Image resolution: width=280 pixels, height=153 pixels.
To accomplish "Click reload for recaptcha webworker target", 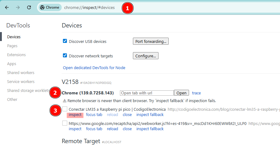I will coord(113,129).
